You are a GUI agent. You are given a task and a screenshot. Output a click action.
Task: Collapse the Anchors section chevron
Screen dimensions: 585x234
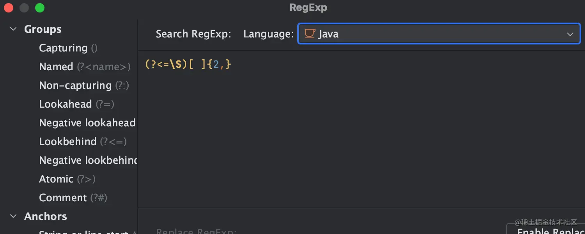pos(13,216)
